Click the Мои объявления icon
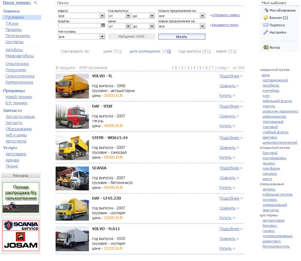Viewport: 301px width, 261px height. tap(265, 10)
